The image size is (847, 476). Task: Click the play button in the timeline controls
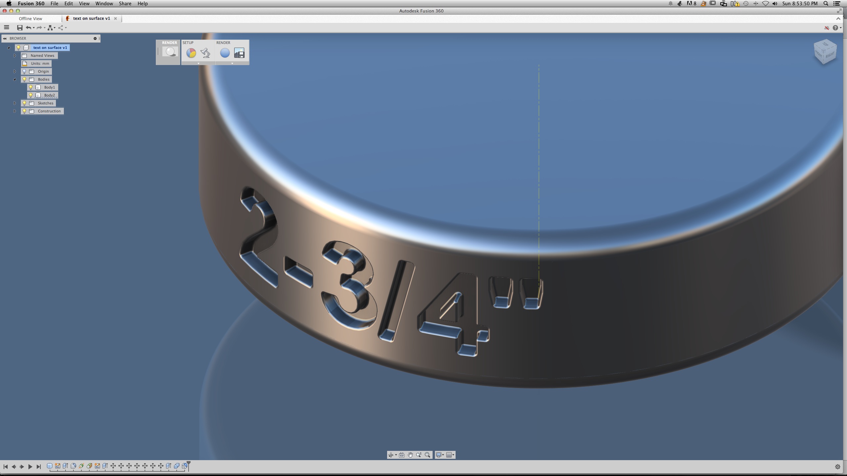click(x=30, y=466)
